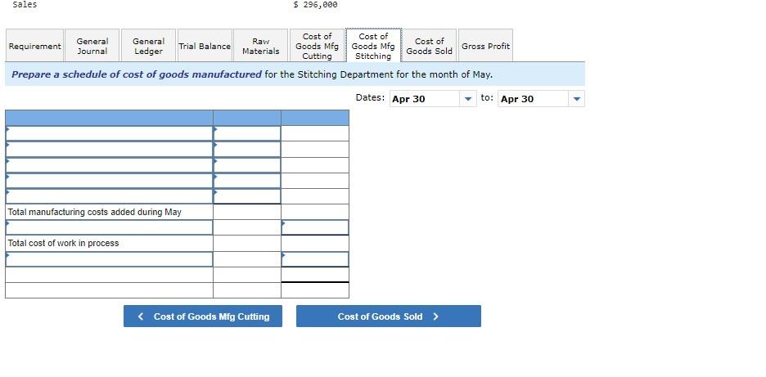Open the 'to' end date dropdown arrow
The image size is (766, 377).
[x=576, y=99]
